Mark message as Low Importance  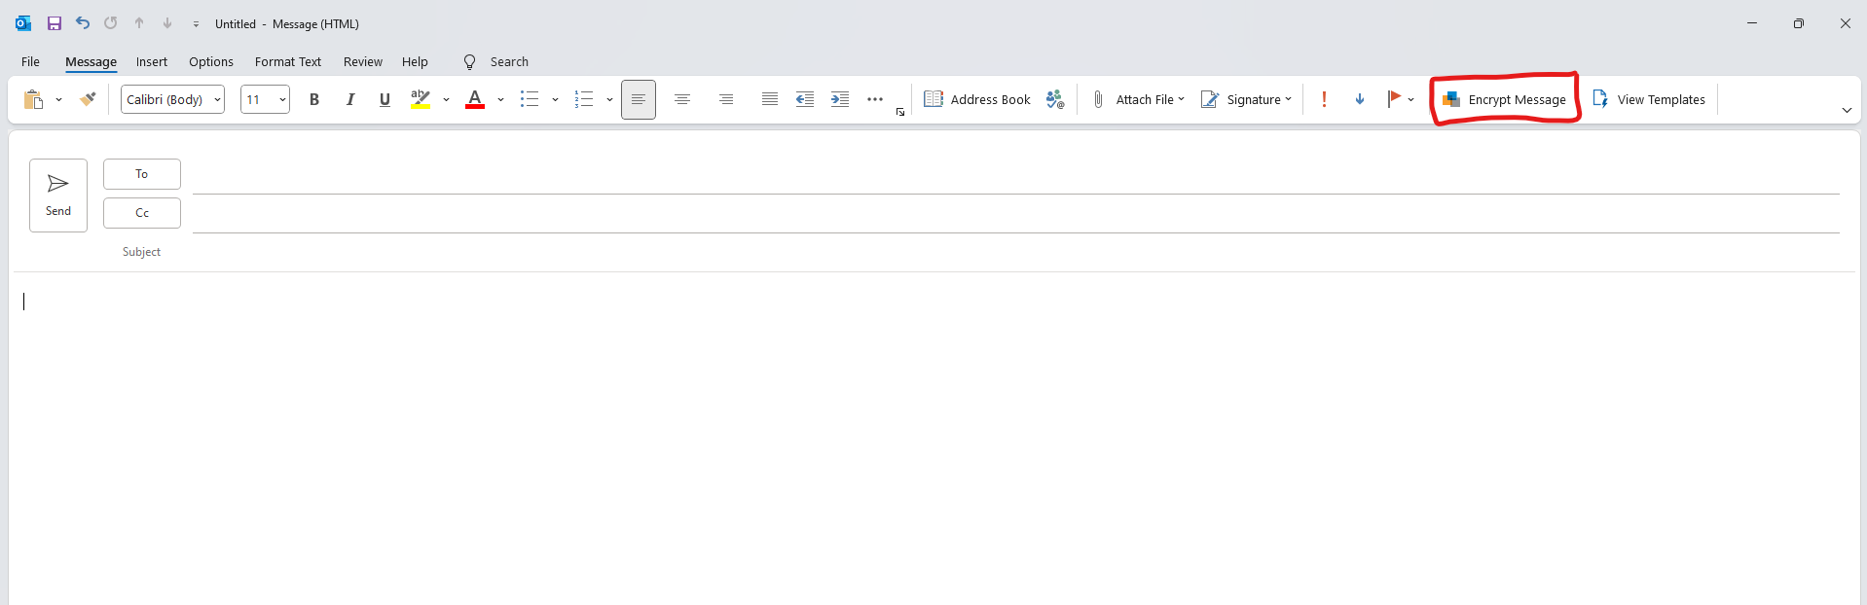pyautogui.click(x=1360, y=99)
